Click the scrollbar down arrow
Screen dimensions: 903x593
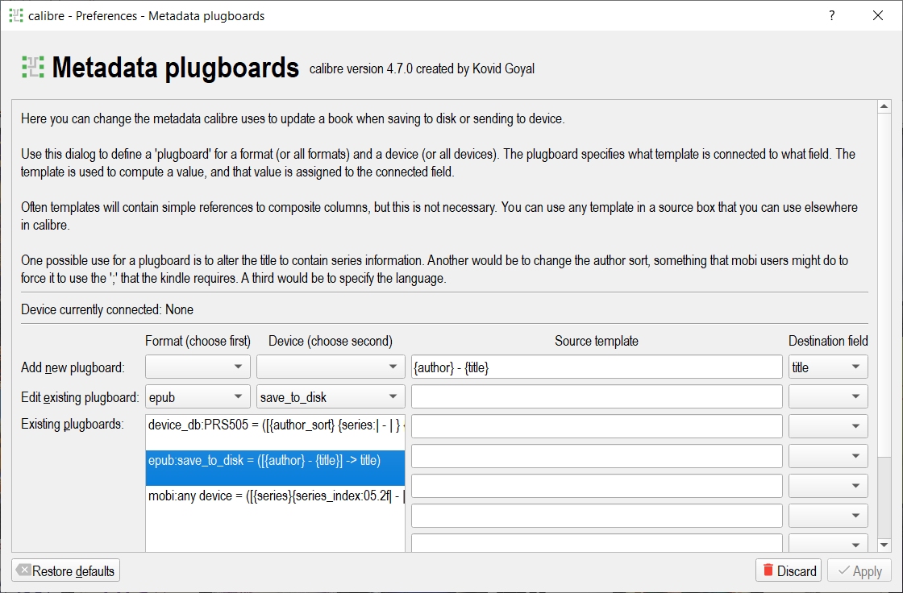(884, 545)
